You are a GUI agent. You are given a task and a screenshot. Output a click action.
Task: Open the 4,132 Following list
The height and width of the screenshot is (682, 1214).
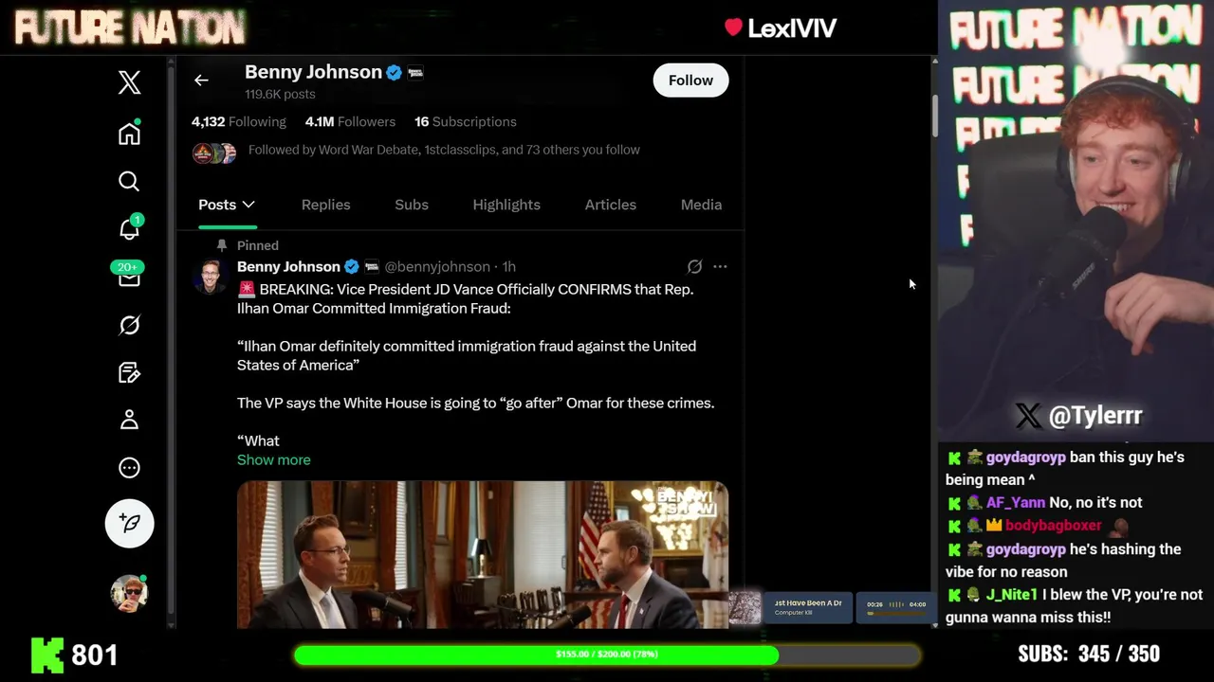(x=238, y=121)
